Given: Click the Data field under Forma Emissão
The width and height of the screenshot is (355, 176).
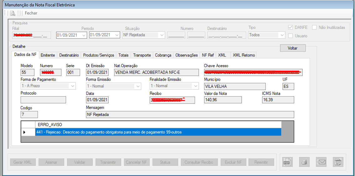Looking at the screenshot, I should pyautogui.click(x=97, y=100).
